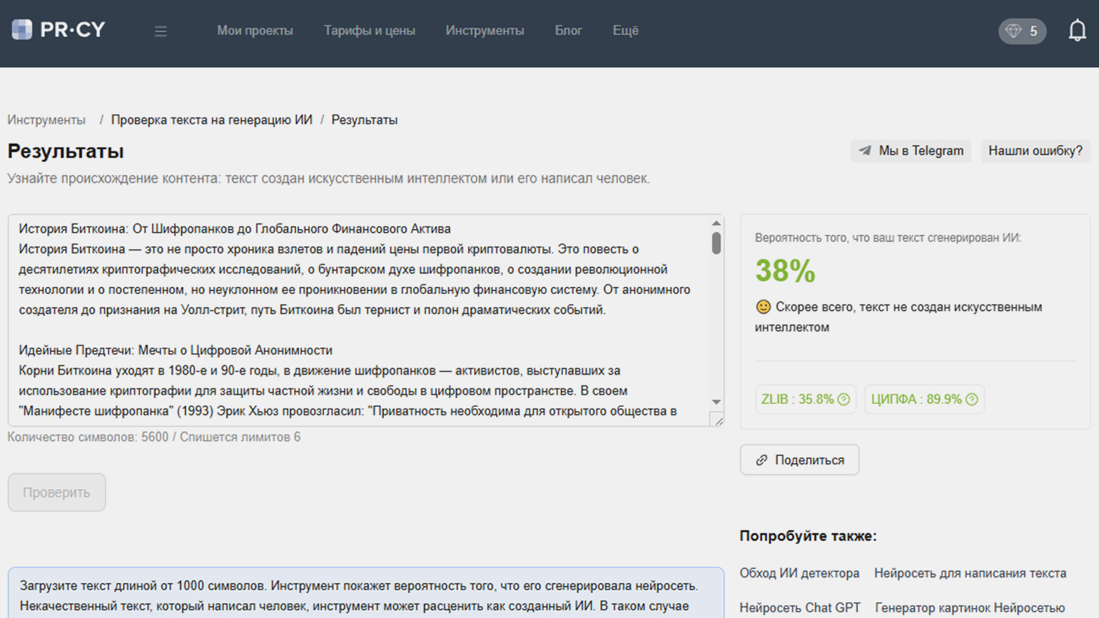Click ЦИПФА help question mark icon

click(x=972, y=400)
